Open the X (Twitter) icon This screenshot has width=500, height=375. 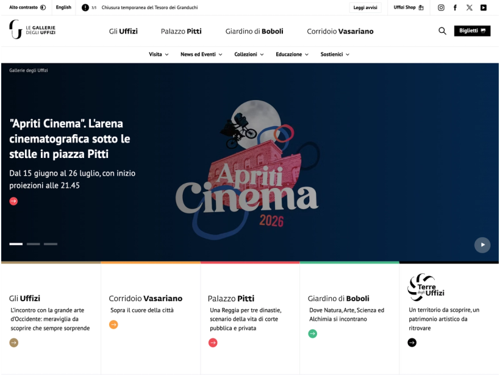tap(470, 8)
